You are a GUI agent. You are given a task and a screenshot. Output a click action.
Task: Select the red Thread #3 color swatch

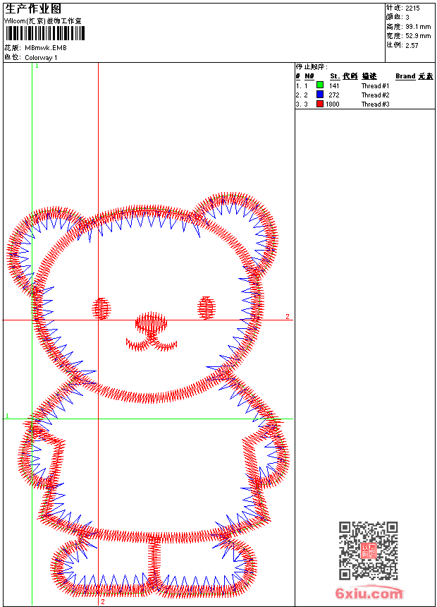(320, 104)
